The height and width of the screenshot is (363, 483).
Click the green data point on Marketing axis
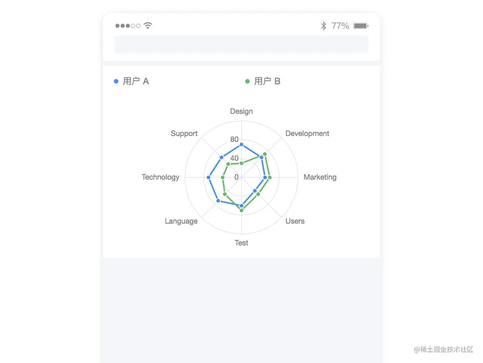coord(270,177)
